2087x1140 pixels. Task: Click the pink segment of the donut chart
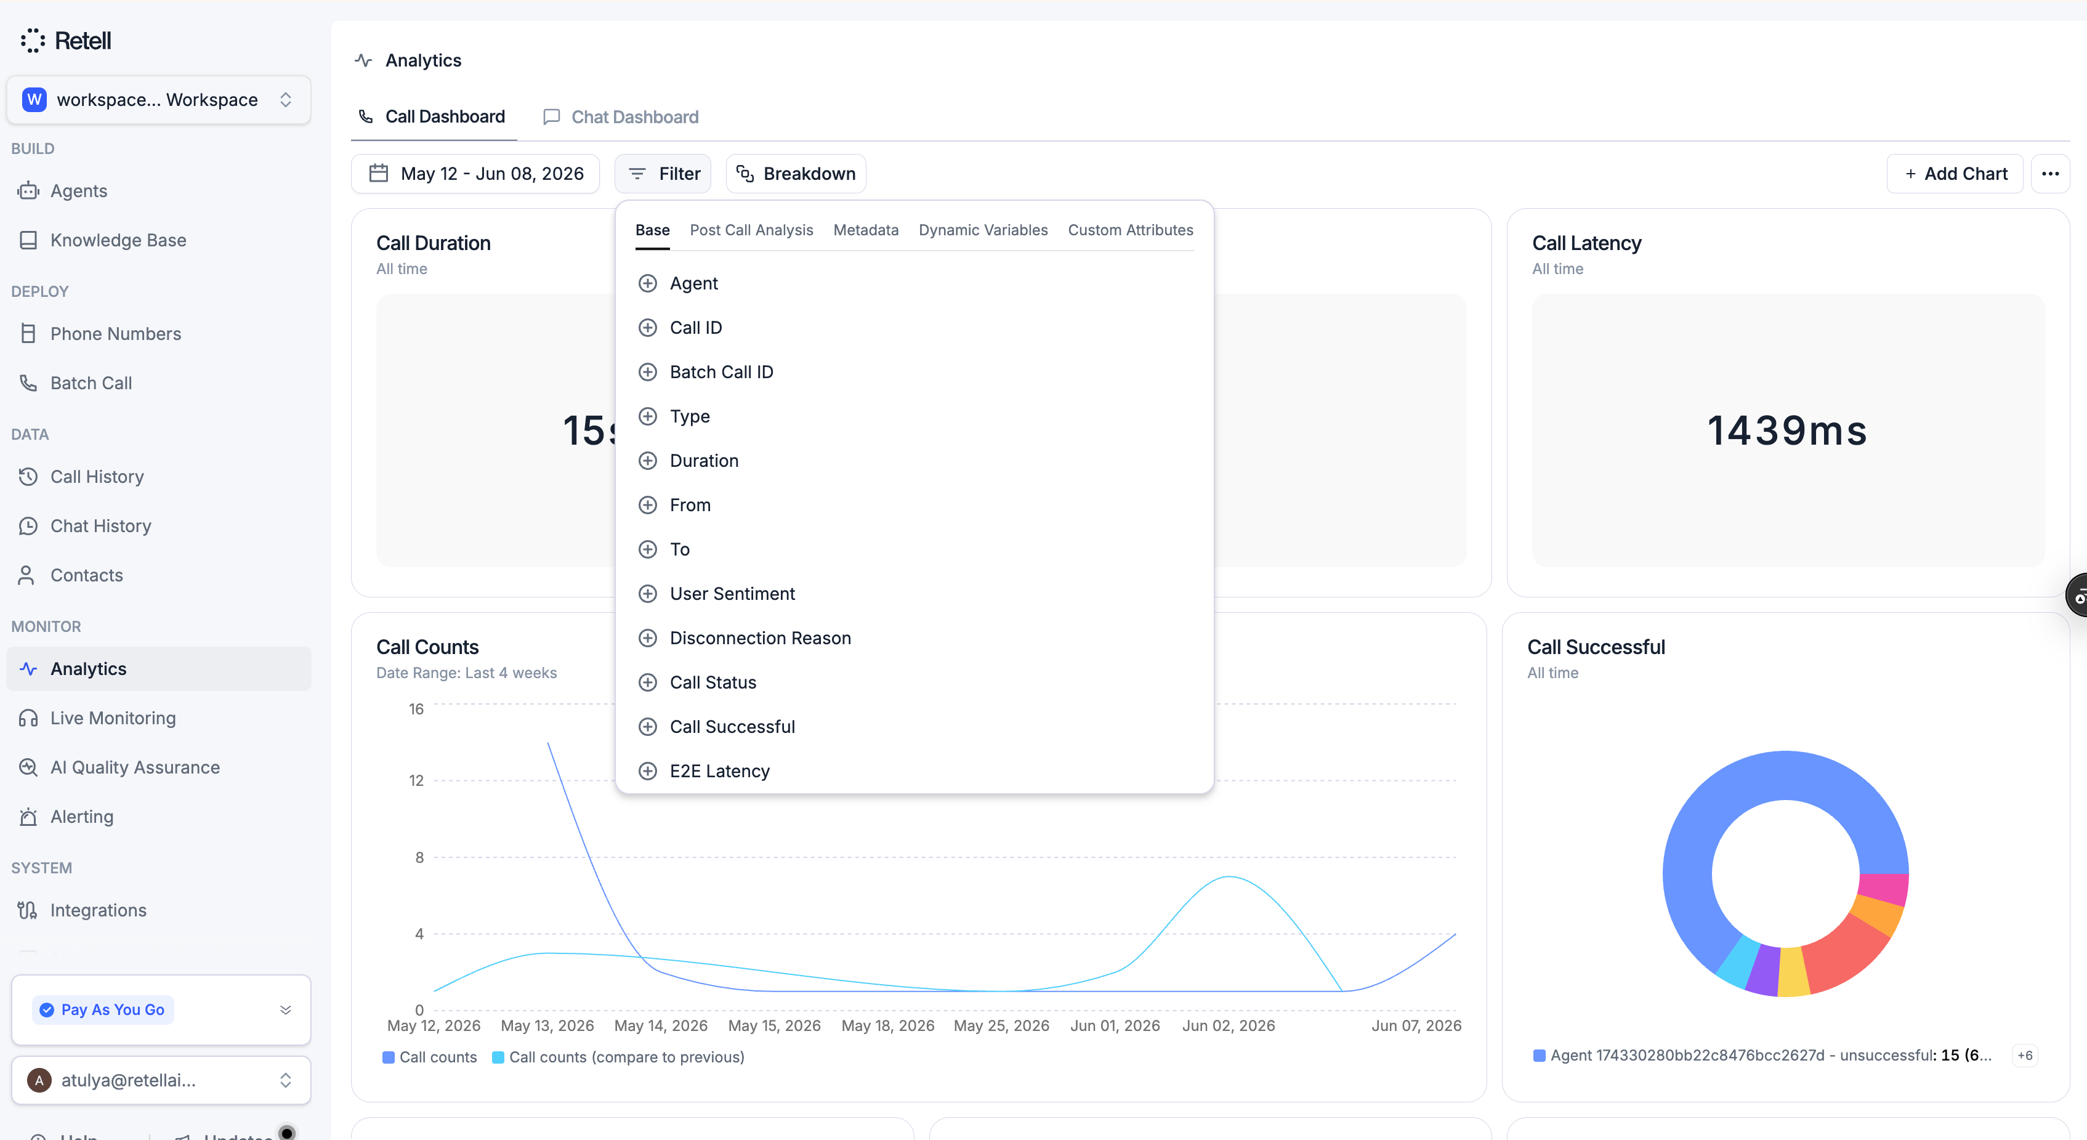pos(1884,889)
